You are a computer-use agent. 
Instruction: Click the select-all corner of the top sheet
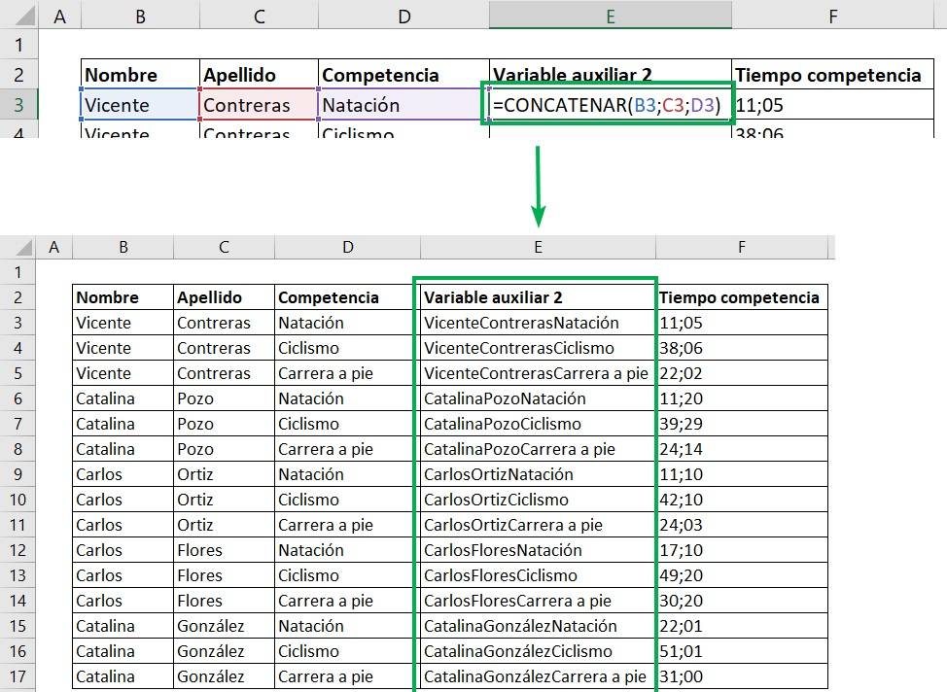coord(18,16)
